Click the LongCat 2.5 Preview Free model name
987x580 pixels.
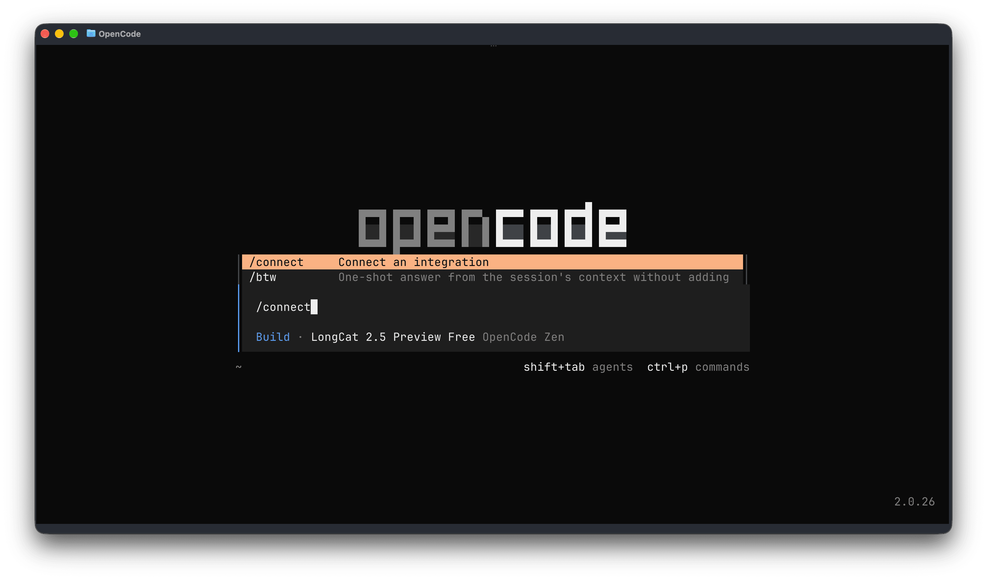(393, 337)
